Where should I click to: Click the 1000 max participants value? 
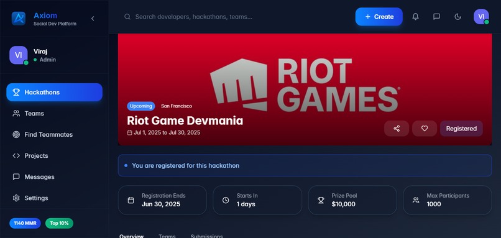pyautogui.click(x=434, y=204)
